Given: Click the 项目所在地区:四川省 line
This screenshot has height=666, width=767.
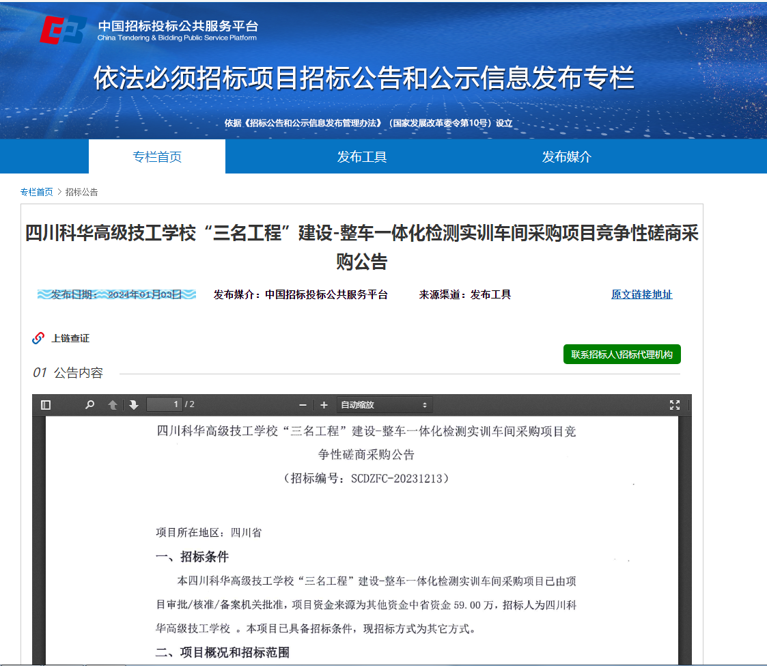Looking at the screenshot, I should (x=209, y=532).
